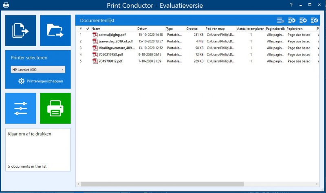Open help with the question mark icon

click(291, 5)
